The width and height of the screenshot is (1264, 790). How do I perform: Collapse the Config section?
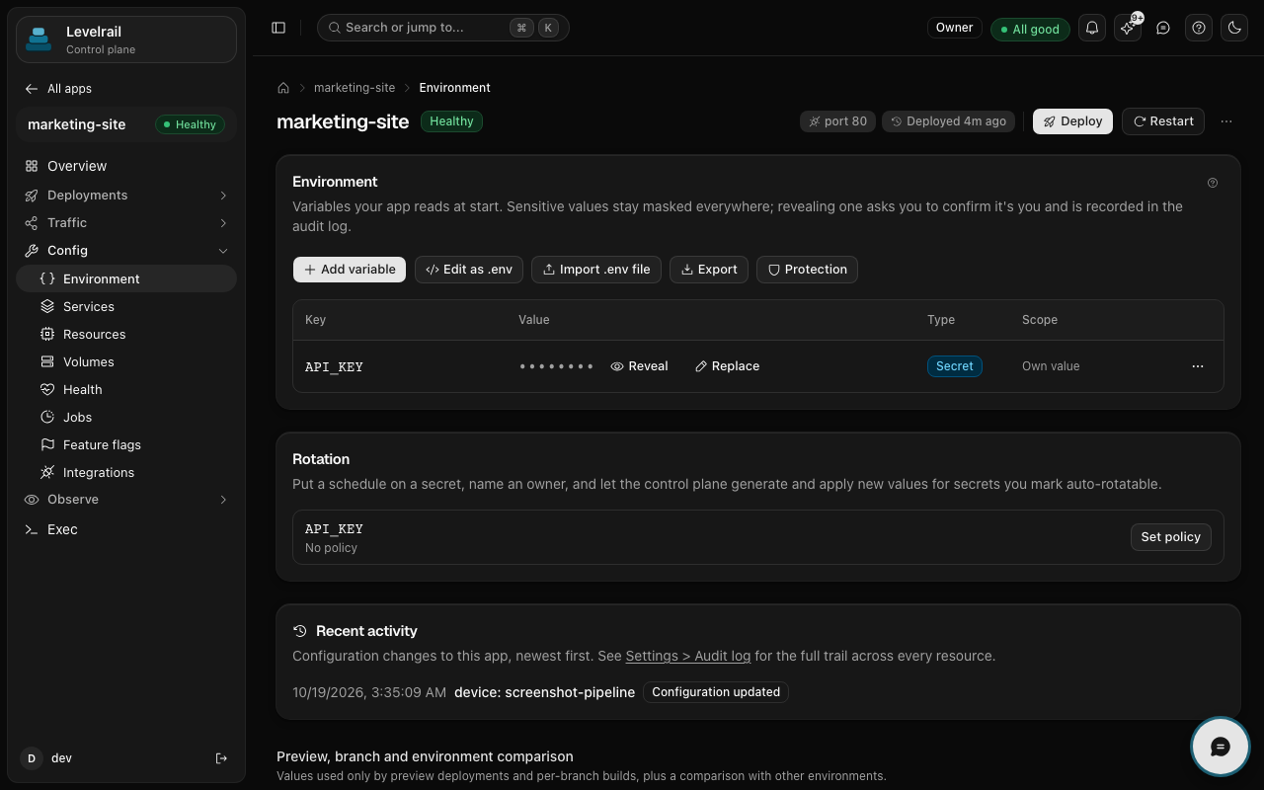point(126,251)
